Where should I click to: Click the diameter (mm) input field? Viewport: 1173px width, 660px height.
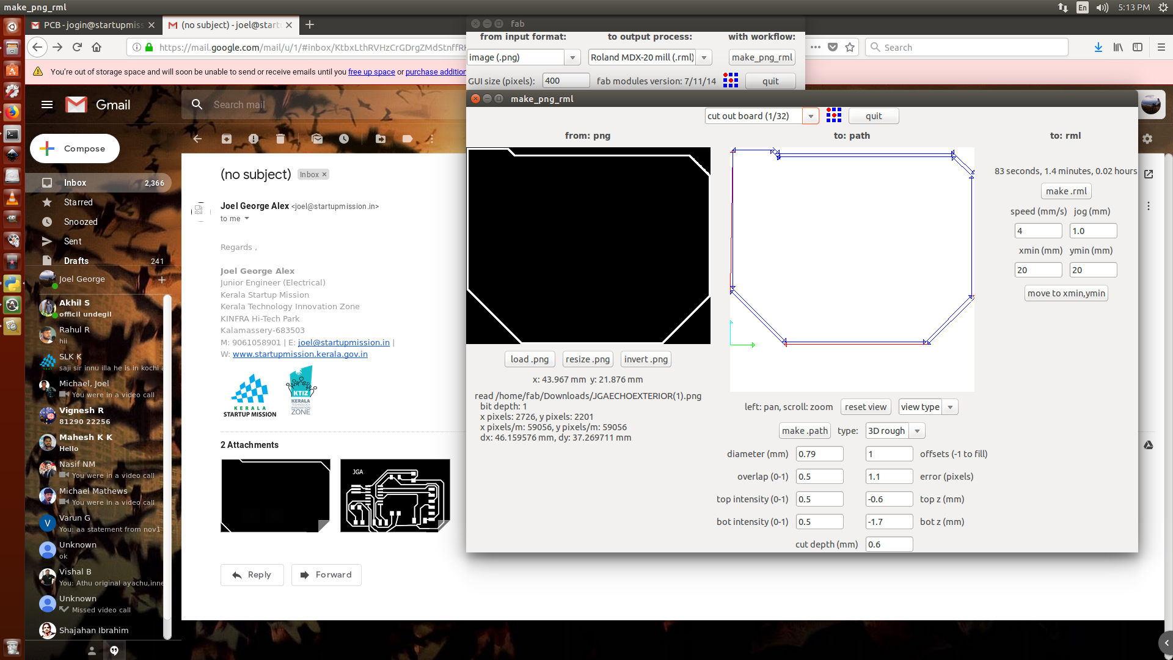pyautogui.click(x=819, y=454)
